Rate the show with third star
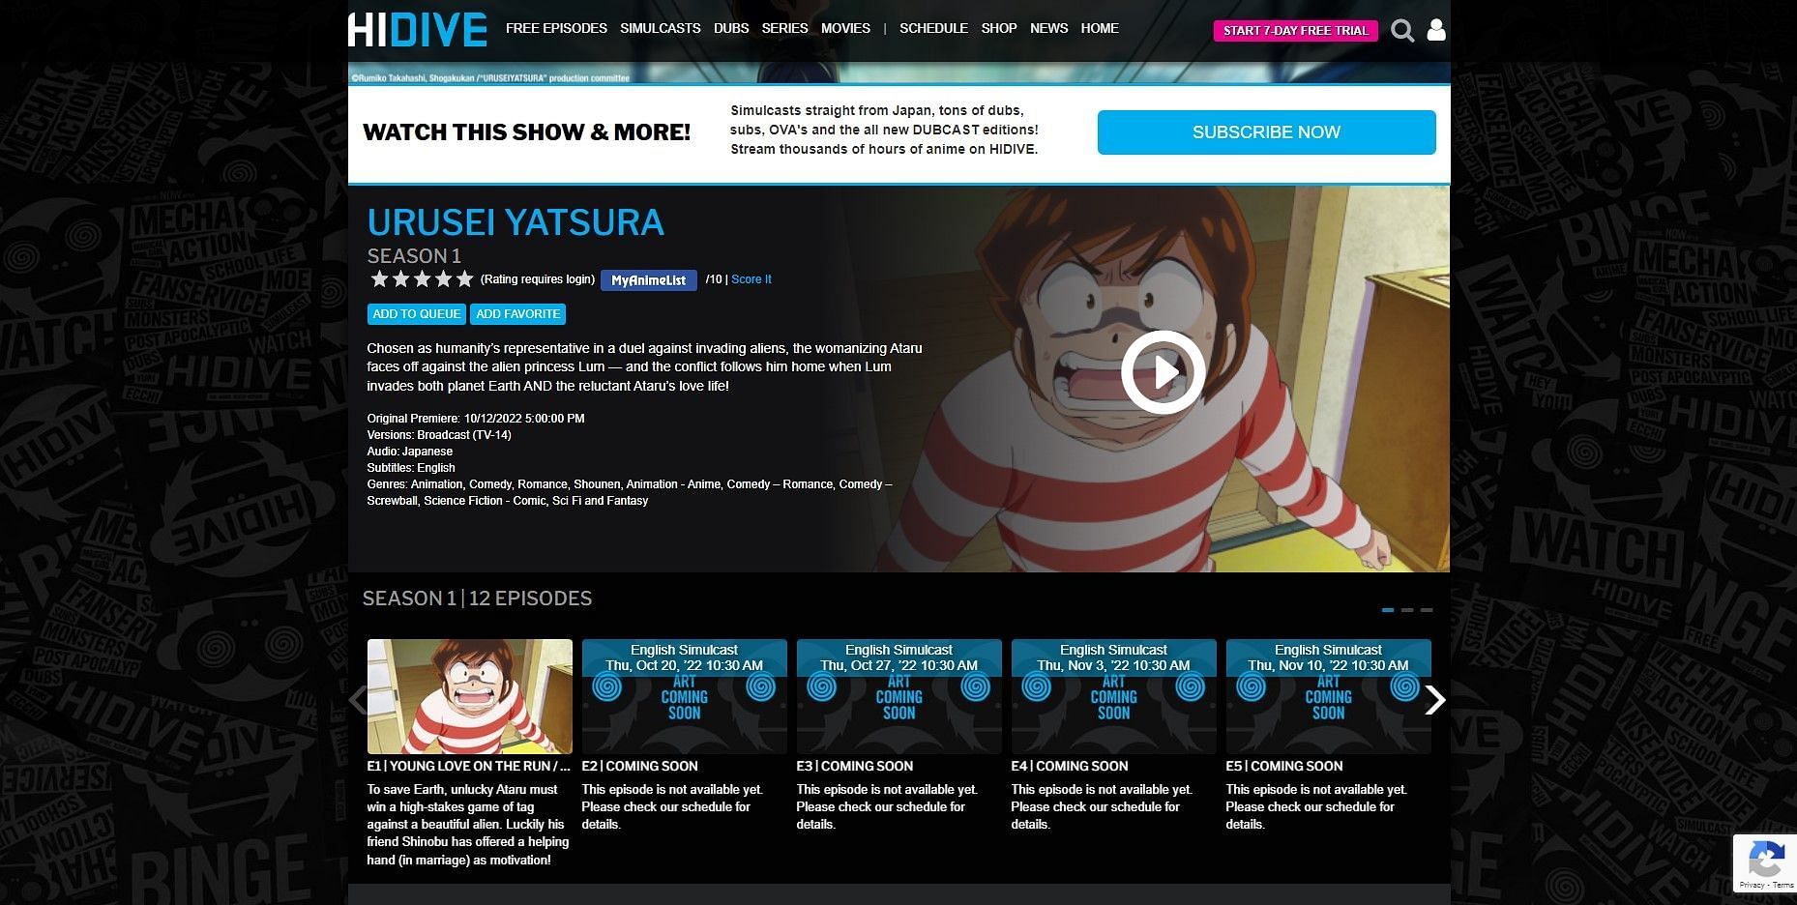The image size is (1797, 905). [x=422, y=279]
